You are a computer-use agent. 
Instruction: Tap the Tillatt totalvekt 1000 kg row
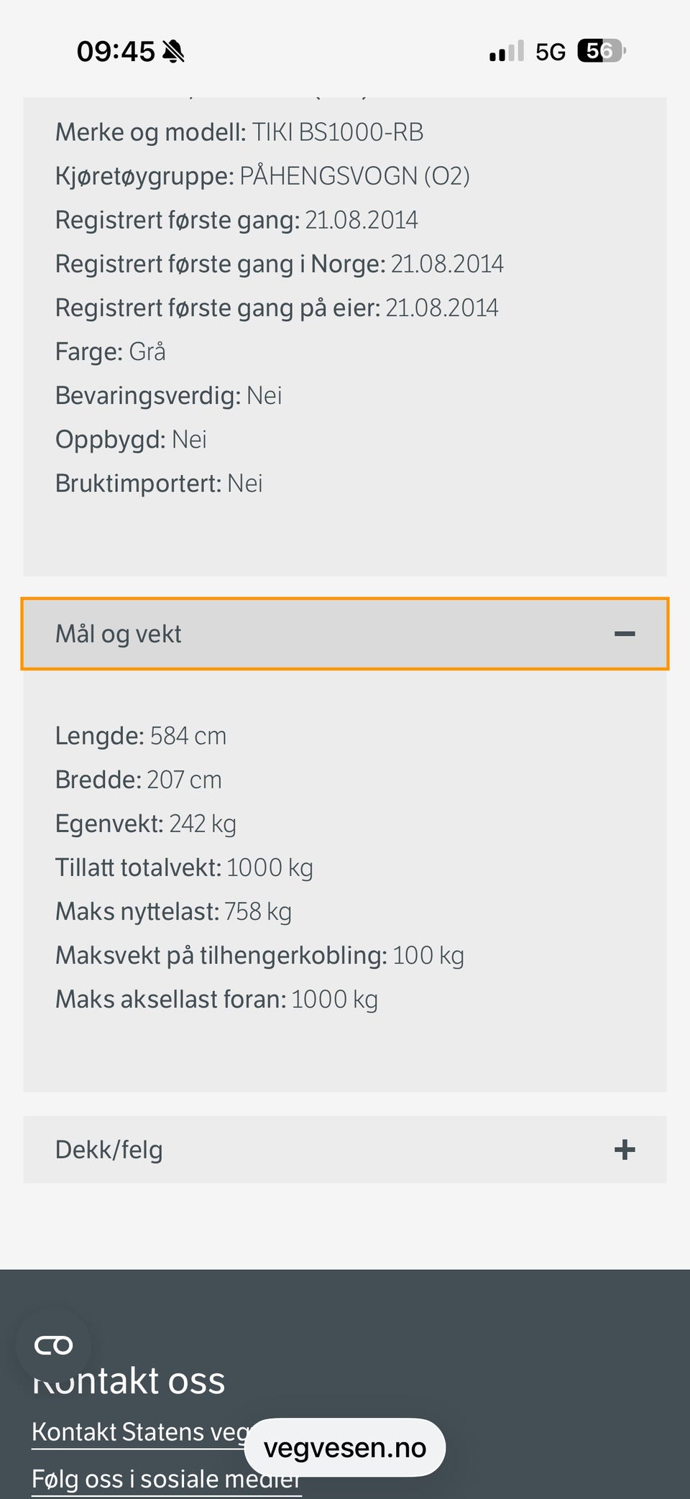184,868
